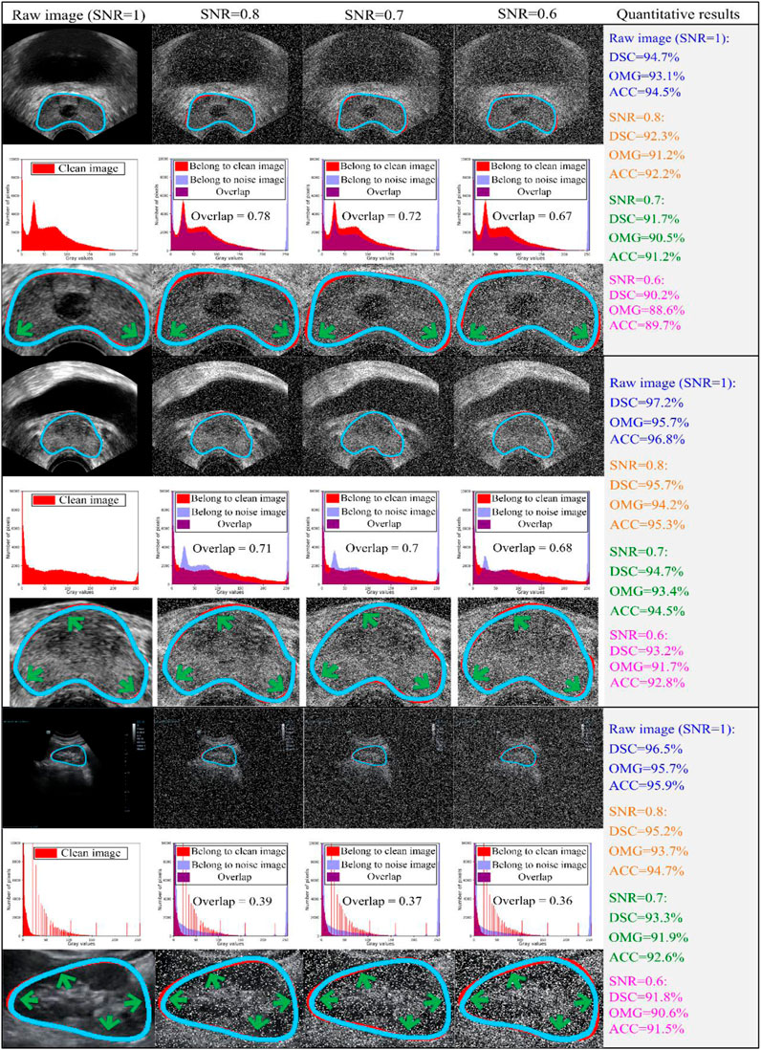Click the Overlap = 0.39 histogram label
This screenshot has height=1050, width=761.
click(x=231, y=902)
